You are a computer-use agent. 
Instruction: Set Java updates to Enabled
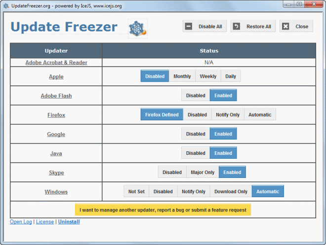click(223, 153)
